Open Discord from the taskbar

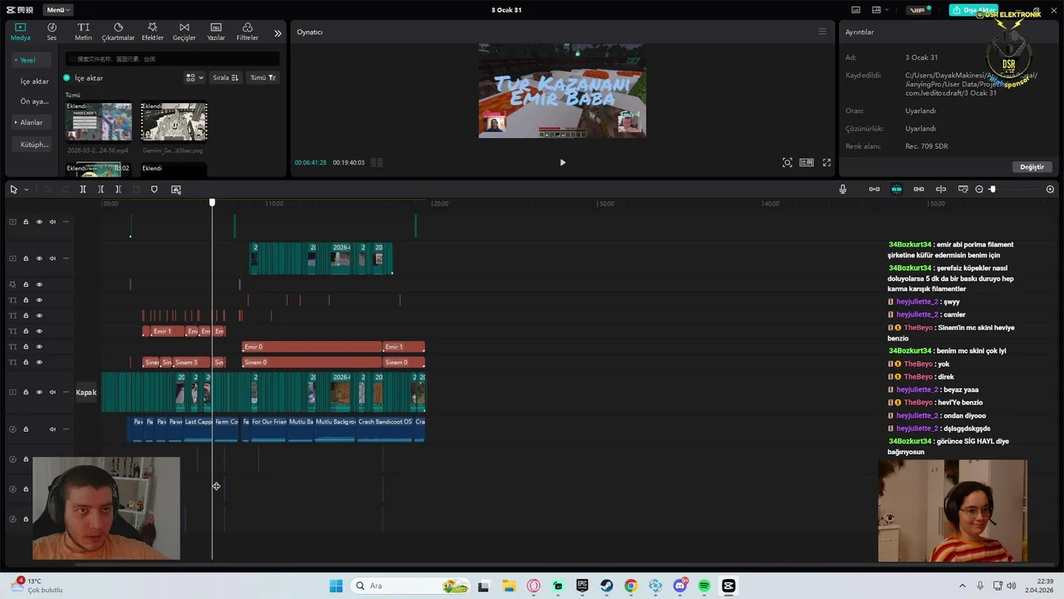tap(680, 586)
